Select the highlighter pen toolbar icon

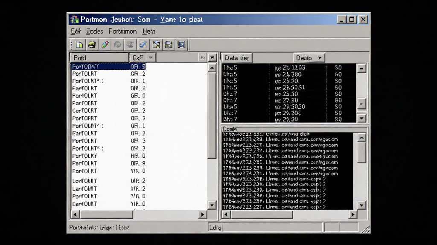[105, 44]
